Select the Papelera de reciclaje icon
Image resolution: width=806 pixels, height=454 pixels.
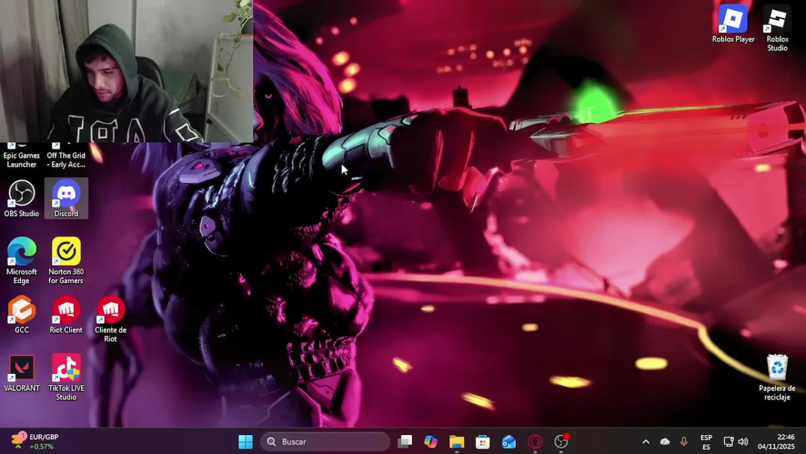[x=777, y=377]
